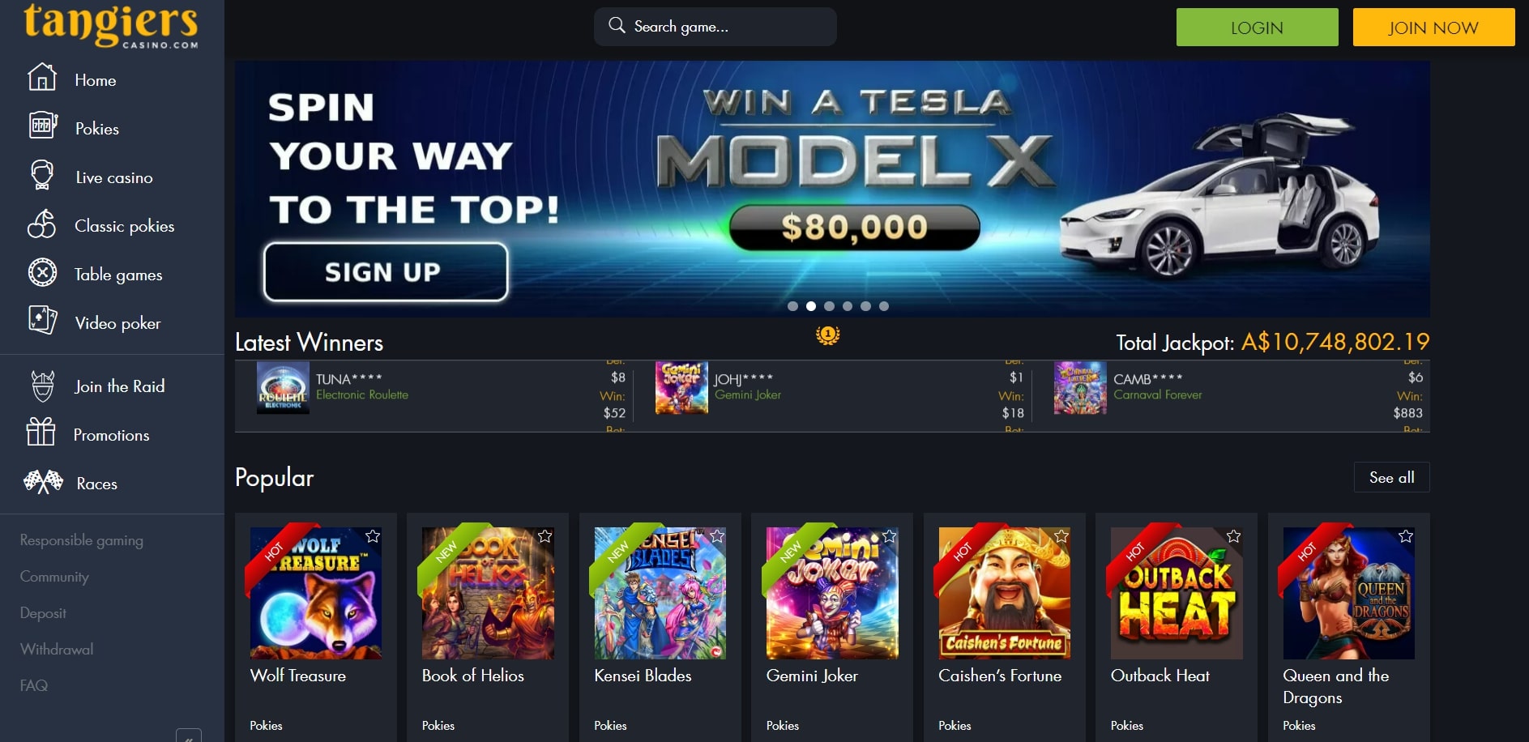Favorite the Wolf Treasure game star
The width and height of the screenshot is (1529, 742).
(x=373, y=536)
